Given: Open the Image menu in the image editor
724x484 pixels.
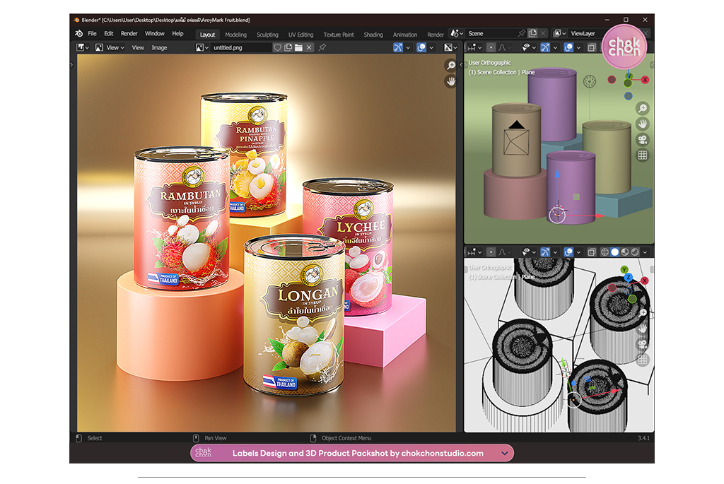Looking at the screenshot, I should pos(159,47).
